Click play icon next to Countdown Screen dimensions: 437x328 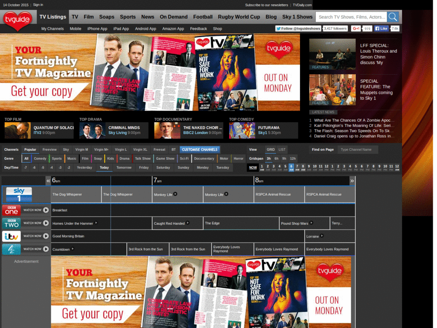click(73, 249)
